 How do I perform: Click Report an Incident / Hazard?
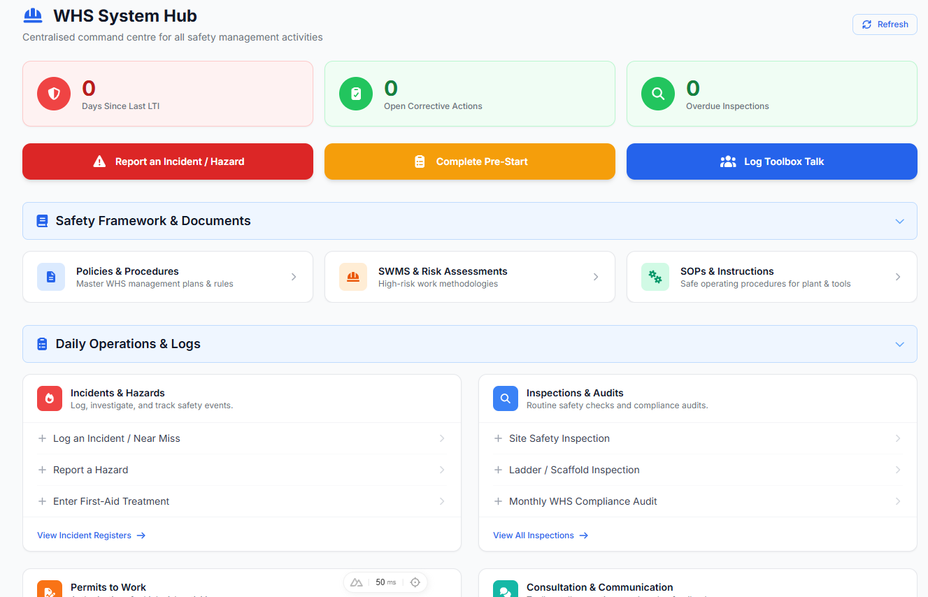click(167, 161)
